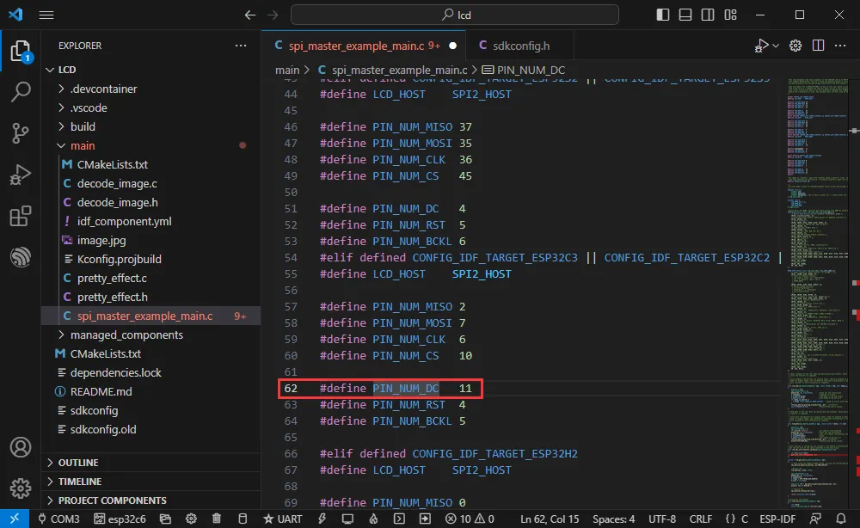Screen dimensions: 860x528
Task: Expand the OUTLINE section in Explorer
Action: click(x=77, y=463)
